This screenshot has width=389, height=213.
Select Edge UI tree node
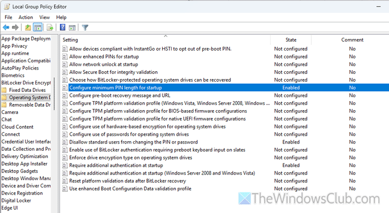[x=9, y=208]
